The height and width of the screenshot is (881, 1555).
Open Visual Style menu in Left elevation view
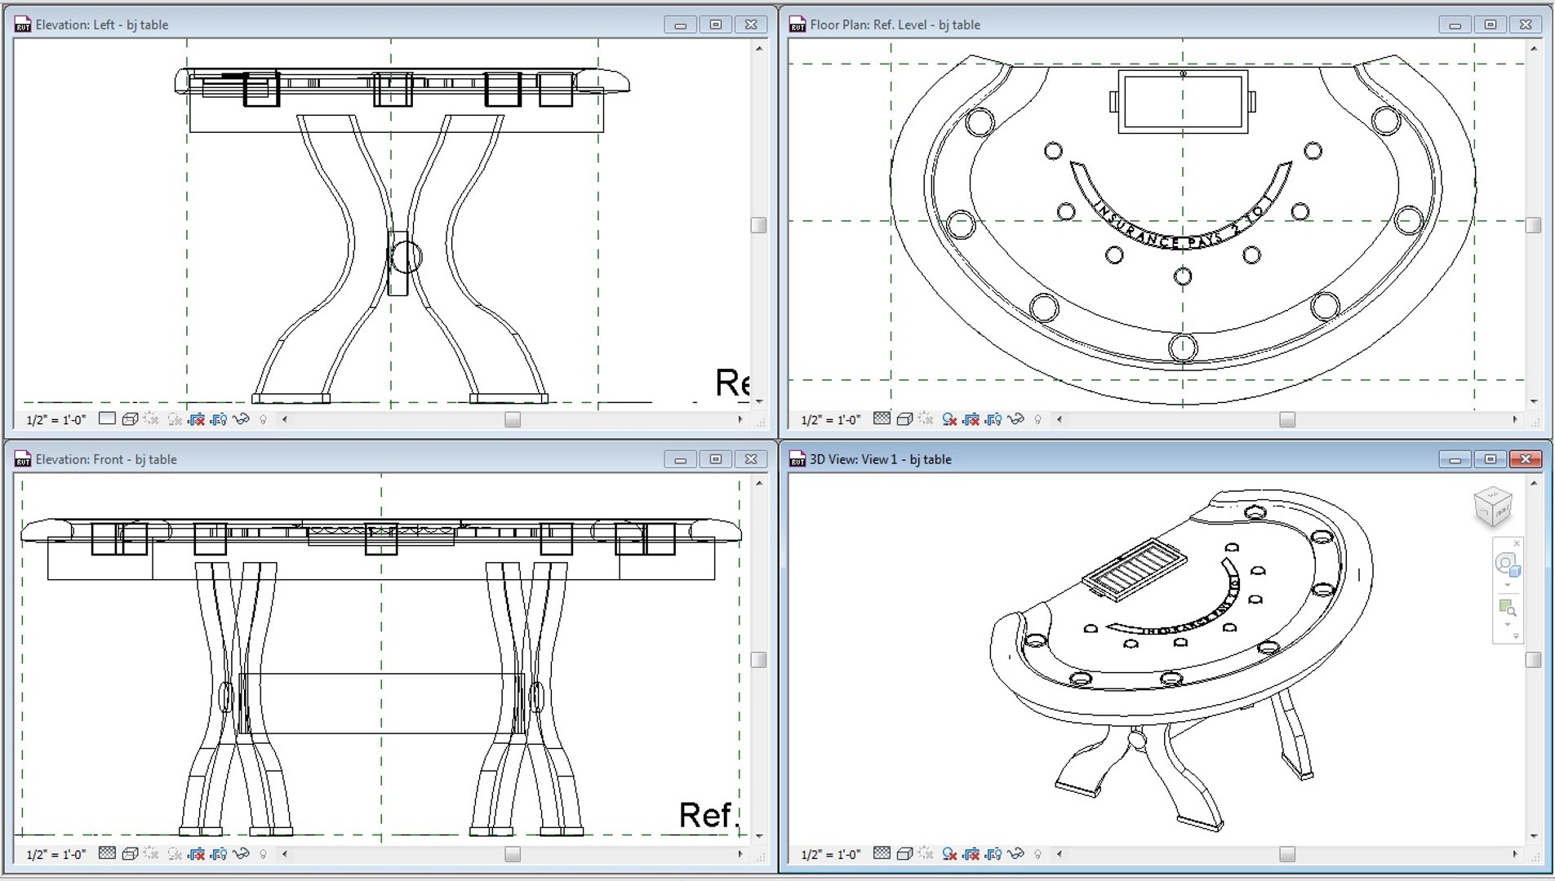tap(130, 419)
